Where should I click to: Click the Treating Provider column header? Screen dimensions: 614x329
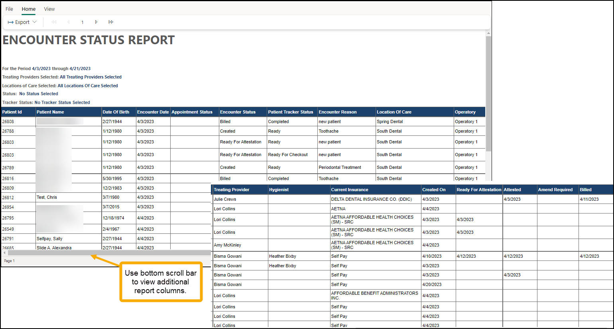(240, 190)
